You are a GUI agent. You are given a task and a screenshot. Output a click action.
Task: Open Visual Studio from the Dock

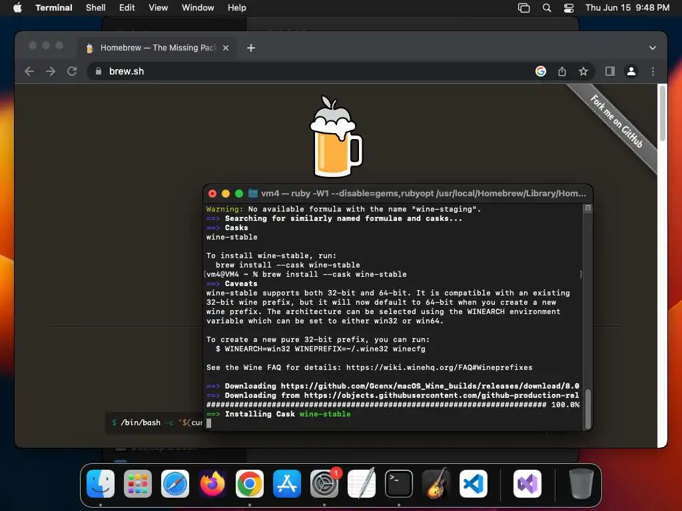(527, 484)
